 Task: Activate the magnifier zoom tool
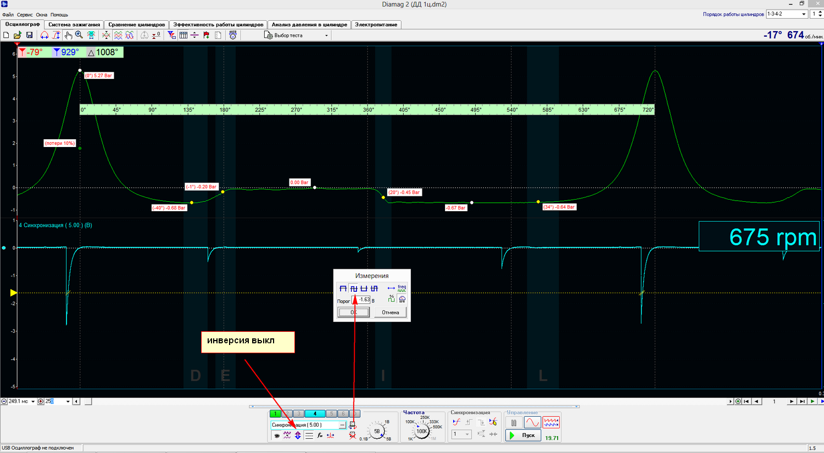pyautogui.click(x=79, y=35)
